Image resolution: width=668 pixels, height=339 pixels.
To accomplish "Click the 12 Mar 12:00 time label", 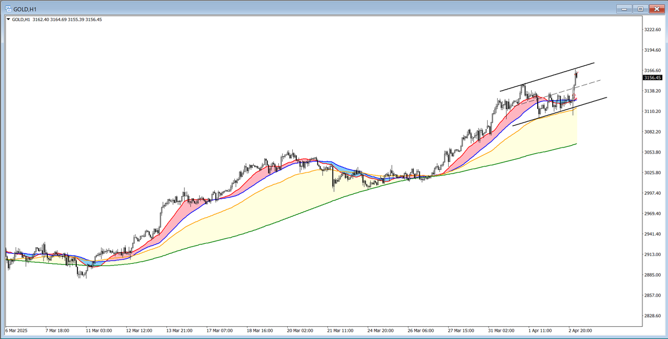I will 139,330.
